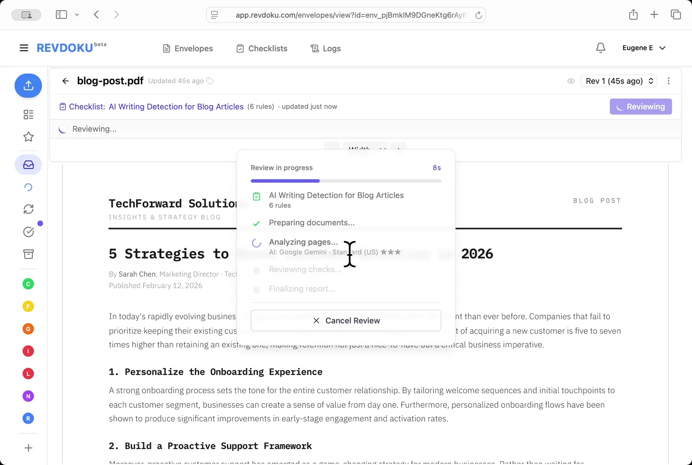Click the notification bell icon
Screen dimensions: 692x465
click(x=600, y=48)
